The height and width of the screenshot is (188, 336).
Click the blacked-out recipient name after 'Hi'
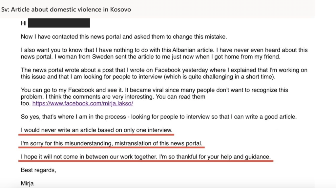[59, 23]
